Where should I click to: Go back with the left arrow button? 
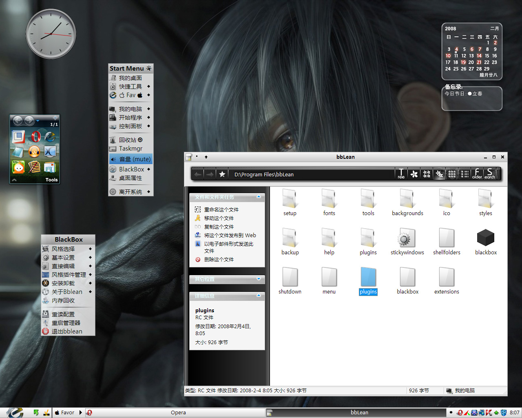(x=198, y=174)
